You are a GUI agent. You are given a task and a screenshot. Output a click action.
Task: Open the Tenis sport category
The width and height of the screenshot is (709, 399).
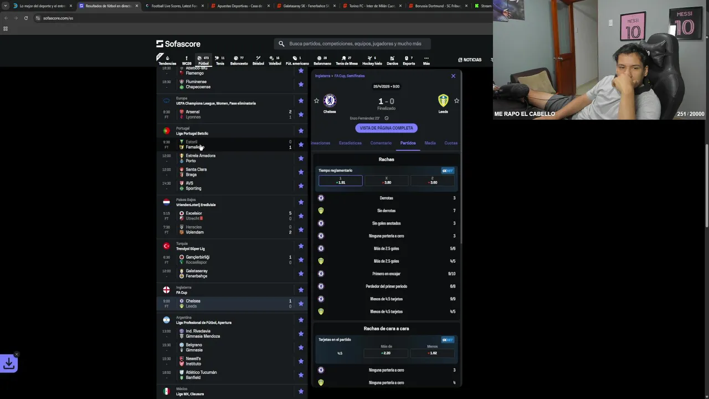tap(220, 60)
